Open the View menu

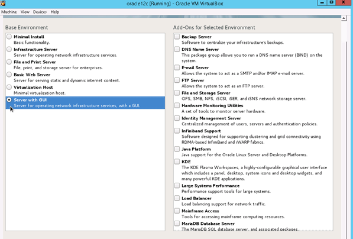click(25, 12)
